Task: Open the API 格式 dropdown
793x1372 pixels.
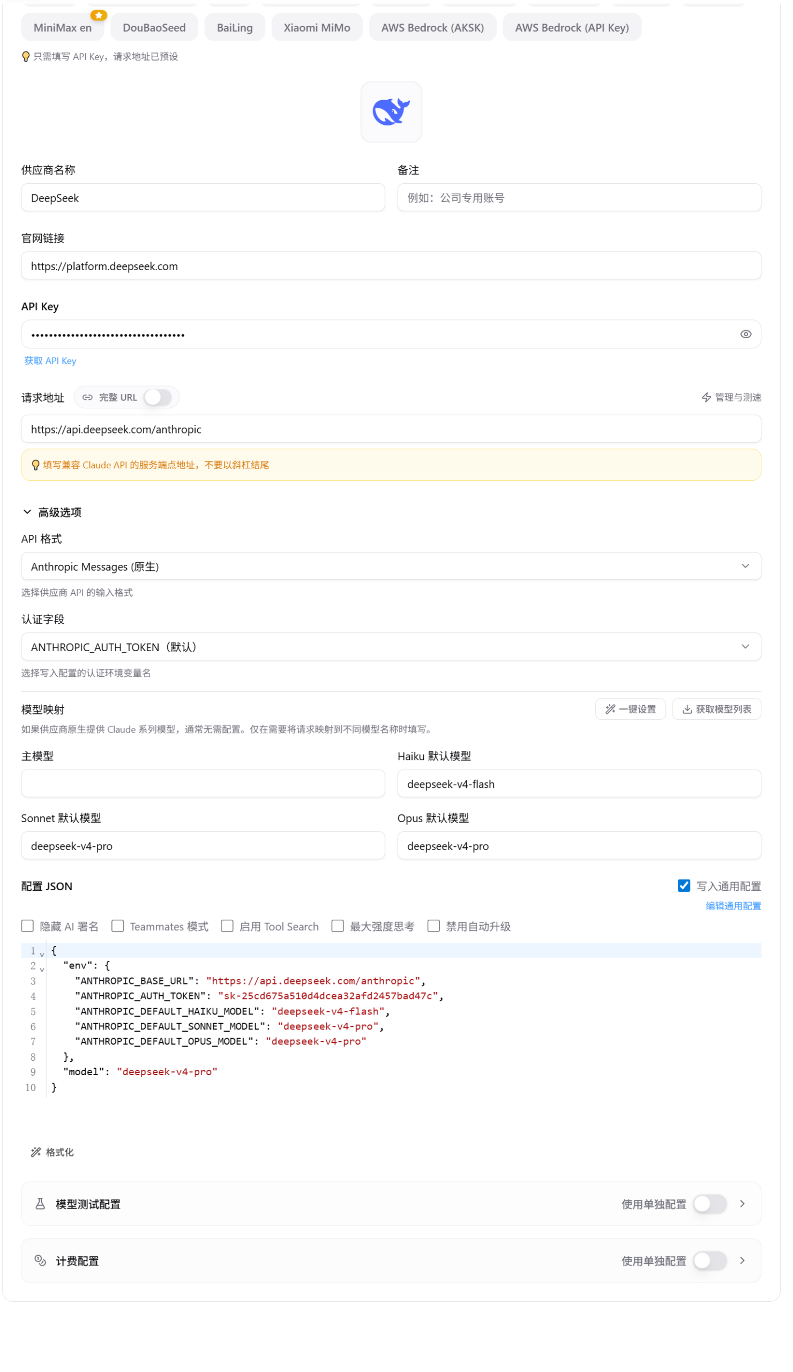Action: pyautogui.click(x=391, y=566)
